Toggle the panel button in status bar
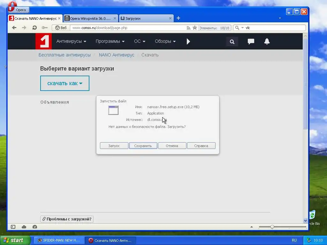 [13, 227]
